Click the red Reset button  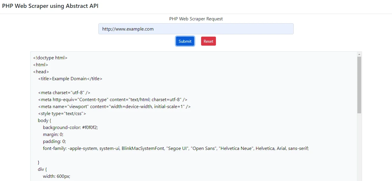pos(208,41)
